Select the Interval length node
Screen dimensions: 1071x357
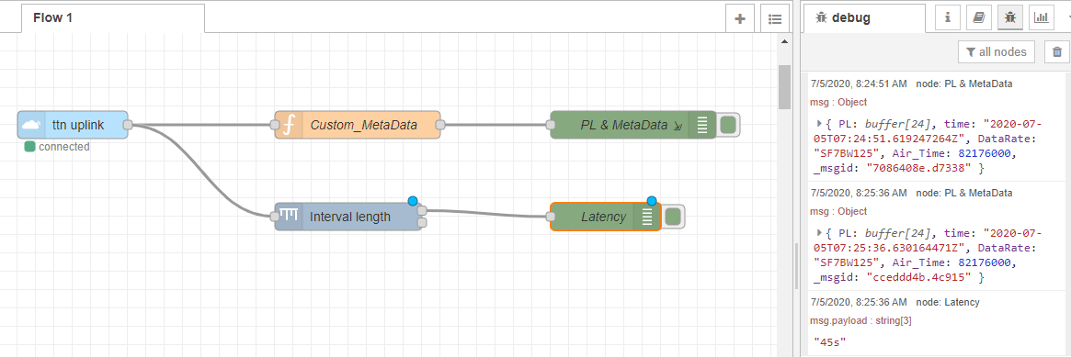[348, 217]
